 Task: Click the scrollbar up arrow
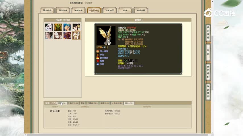pos(212,1)
